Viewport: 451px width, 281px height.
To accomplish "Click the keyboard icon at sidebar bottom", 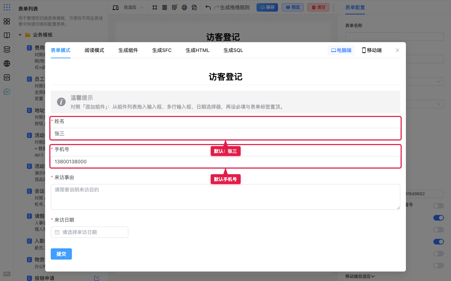I will (x=7, y=274).
